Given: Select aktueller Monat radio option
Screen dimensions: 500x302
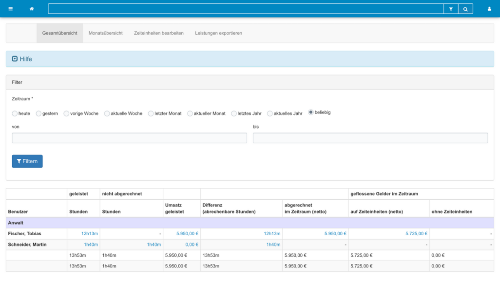Looking at the screenshot, I should point(190,113).
